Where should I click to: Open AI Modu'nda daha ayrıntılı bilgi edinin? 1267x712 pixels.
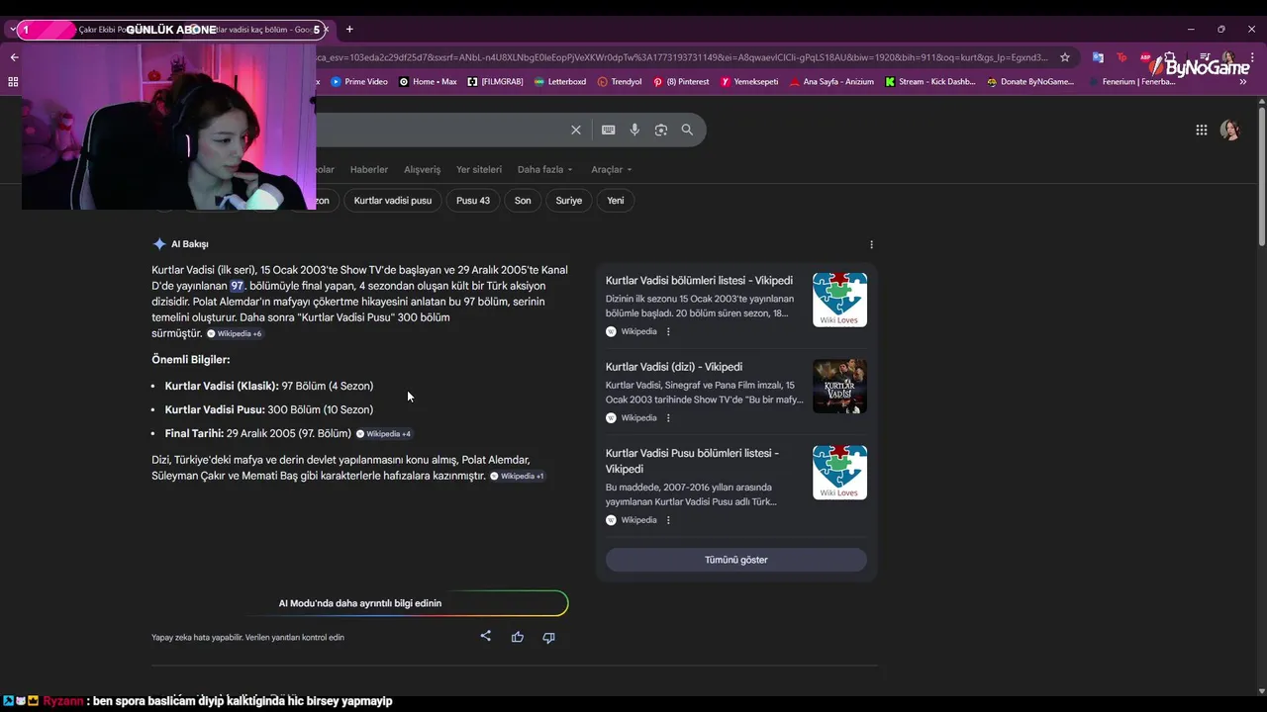360,603
